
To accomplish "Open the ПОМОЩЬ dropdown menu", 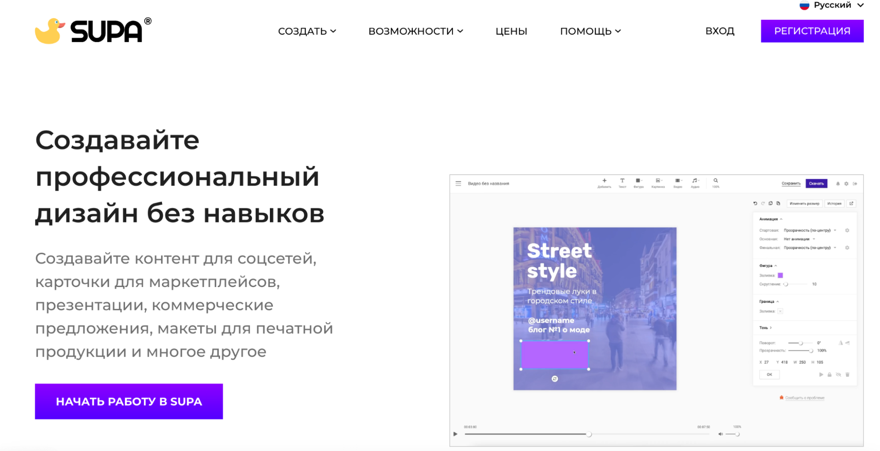I will (590, 31).
